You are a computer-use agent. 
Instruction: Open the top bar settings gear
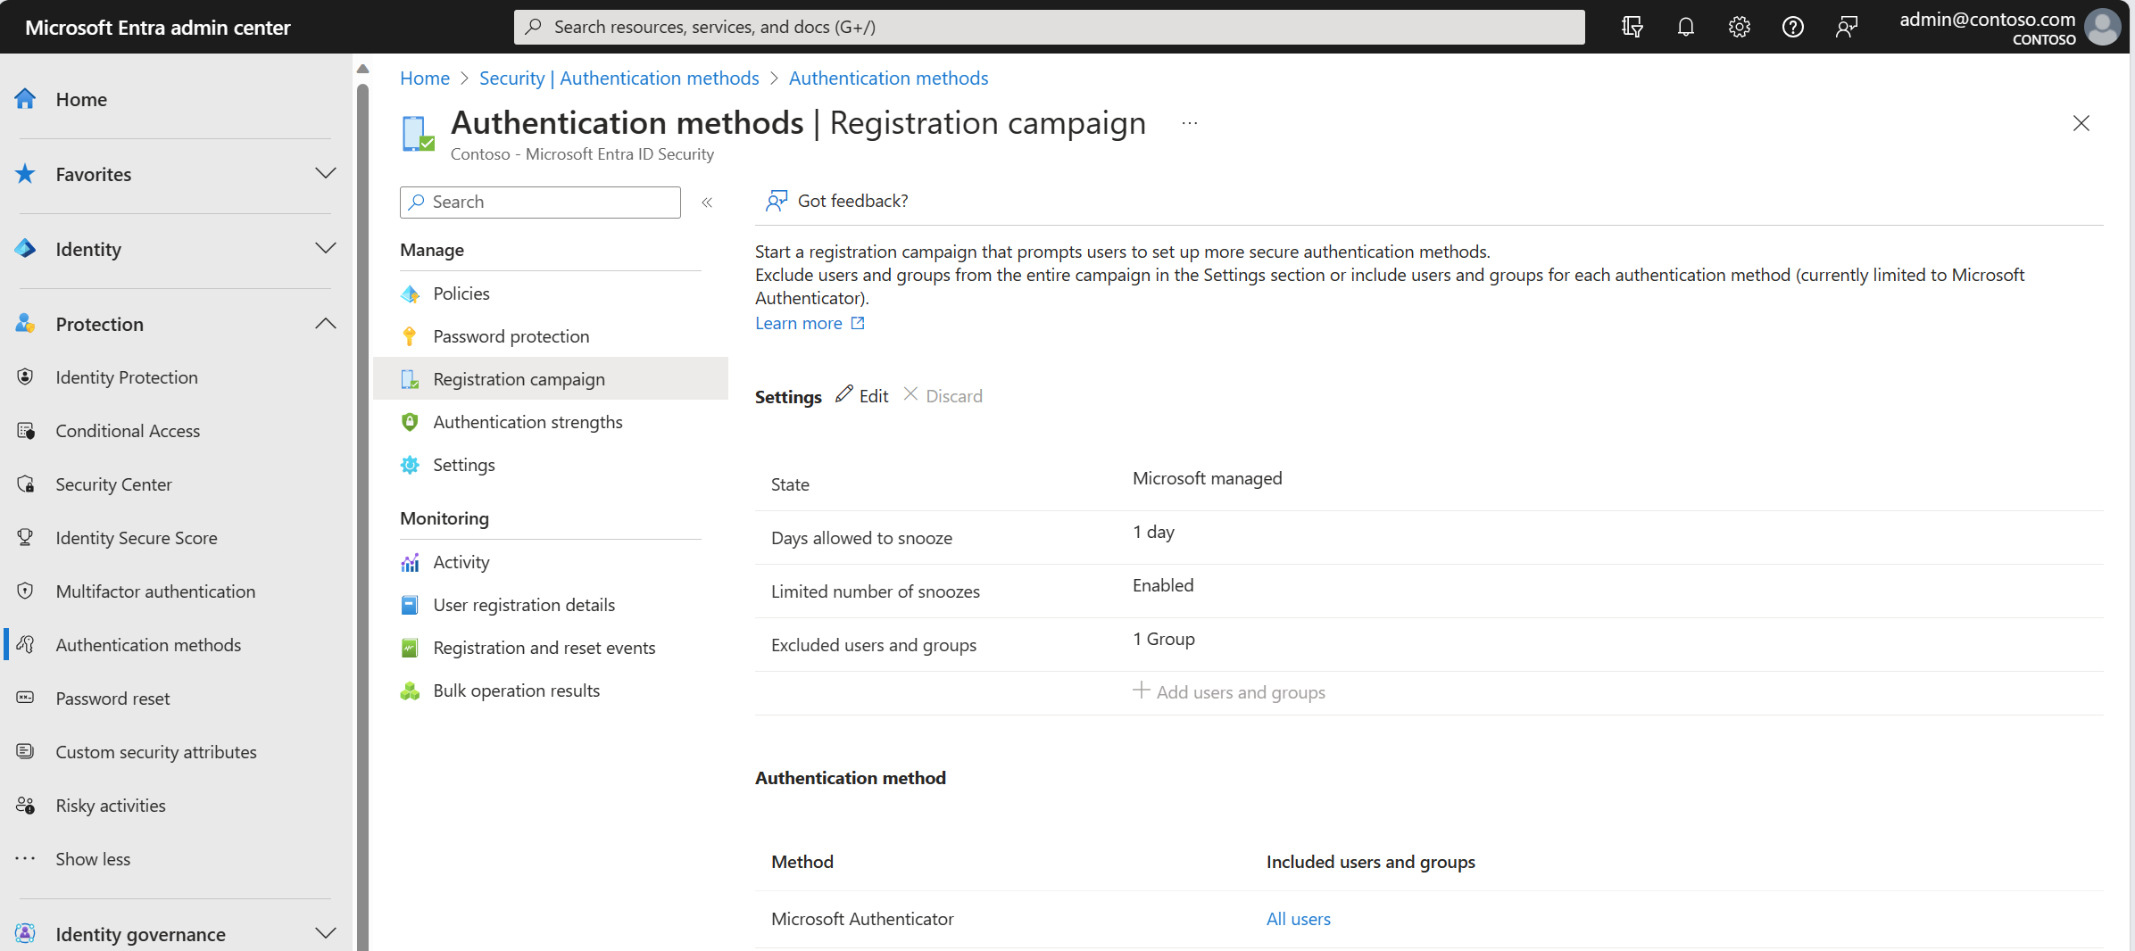pos(1739,26)
